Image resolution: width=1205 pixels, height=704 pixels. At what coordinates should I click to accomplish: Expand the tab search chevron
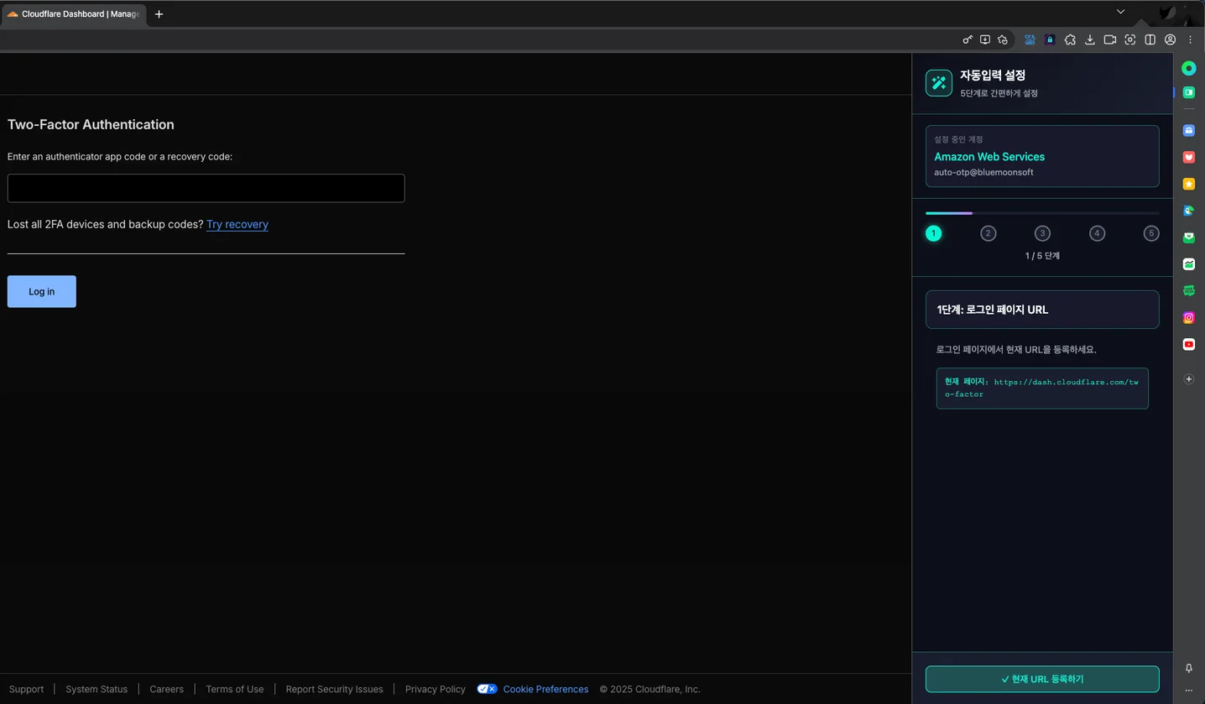1120,12
